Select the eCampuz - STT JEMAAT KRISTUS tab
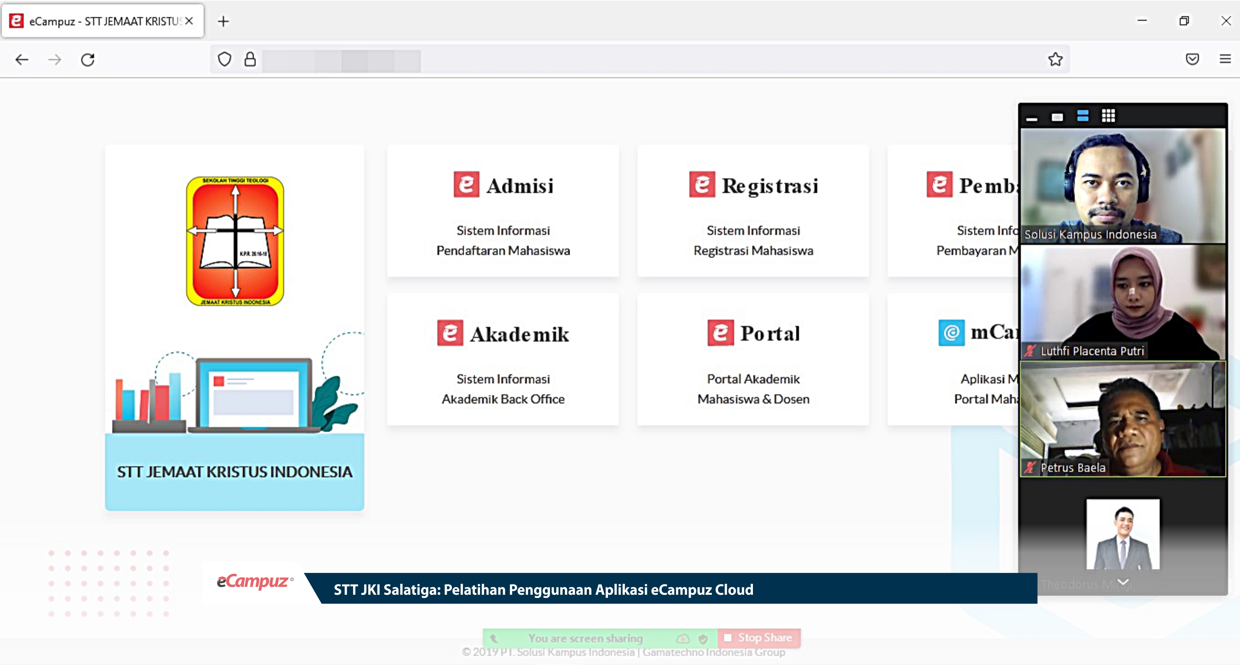The width and height of the screenshot is (1240, 665). coord(103,21)
